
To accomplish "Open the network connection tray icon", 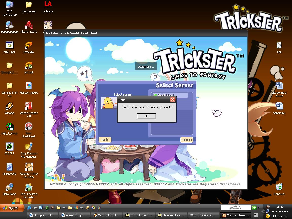I will pyautogui.click(x=268, y=211).
